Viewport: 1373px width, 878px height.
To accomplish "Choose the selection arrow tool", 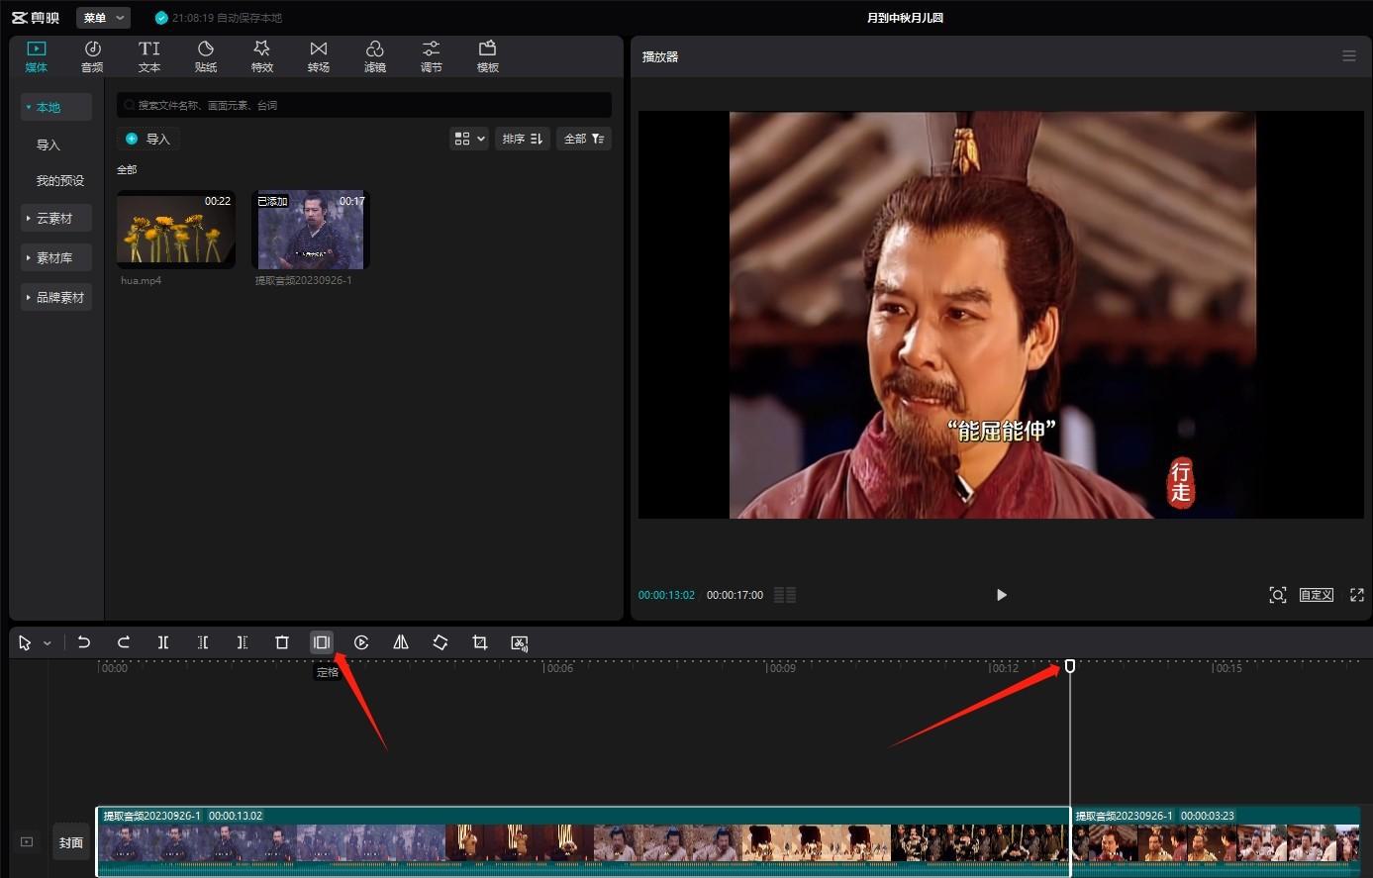I will click(25, 642).
